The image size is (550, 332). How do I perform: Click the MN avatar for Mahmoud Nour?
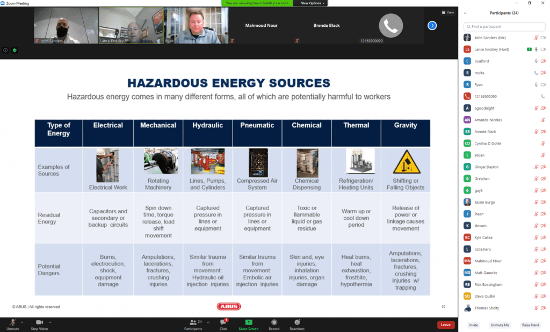[467, 261]
